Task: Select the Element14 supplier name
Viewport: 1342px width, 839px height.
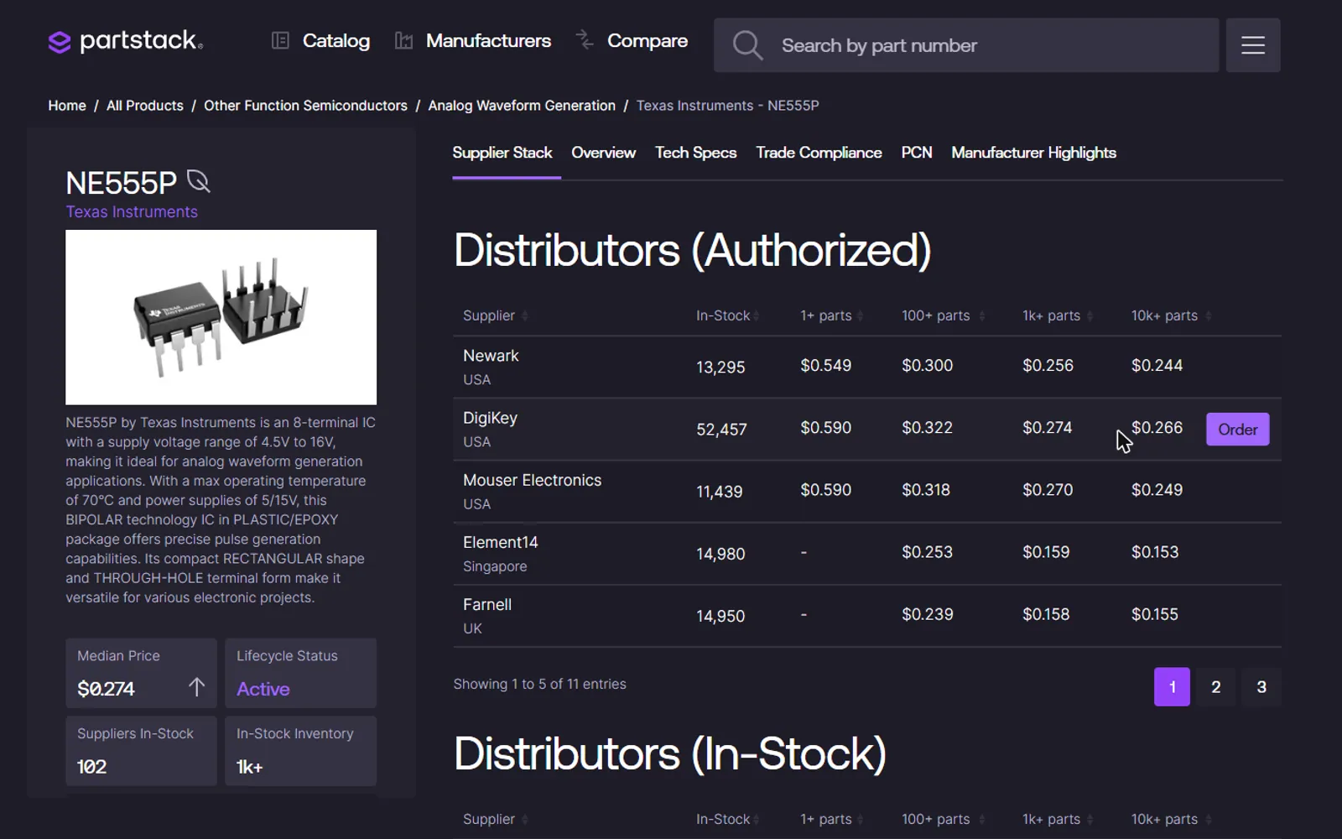Action: tap(501, 542)
